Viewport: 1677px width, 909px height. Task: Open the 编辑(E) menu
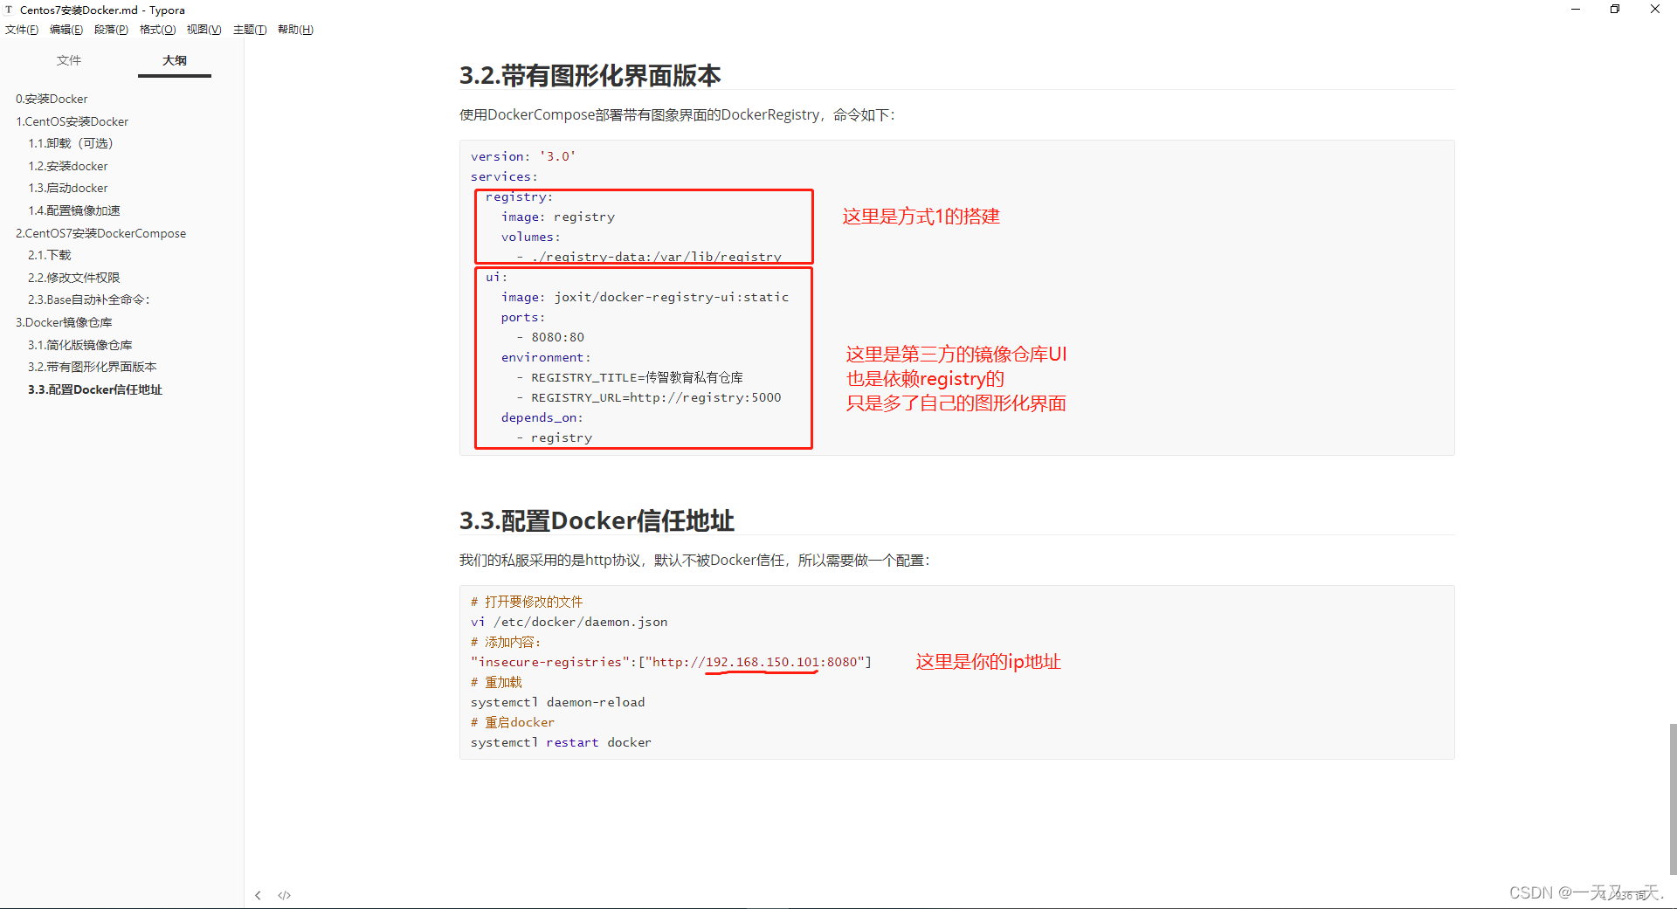tap(66, 29)
